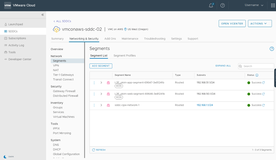Open Port Mirroring under Tools

(62, 133)
